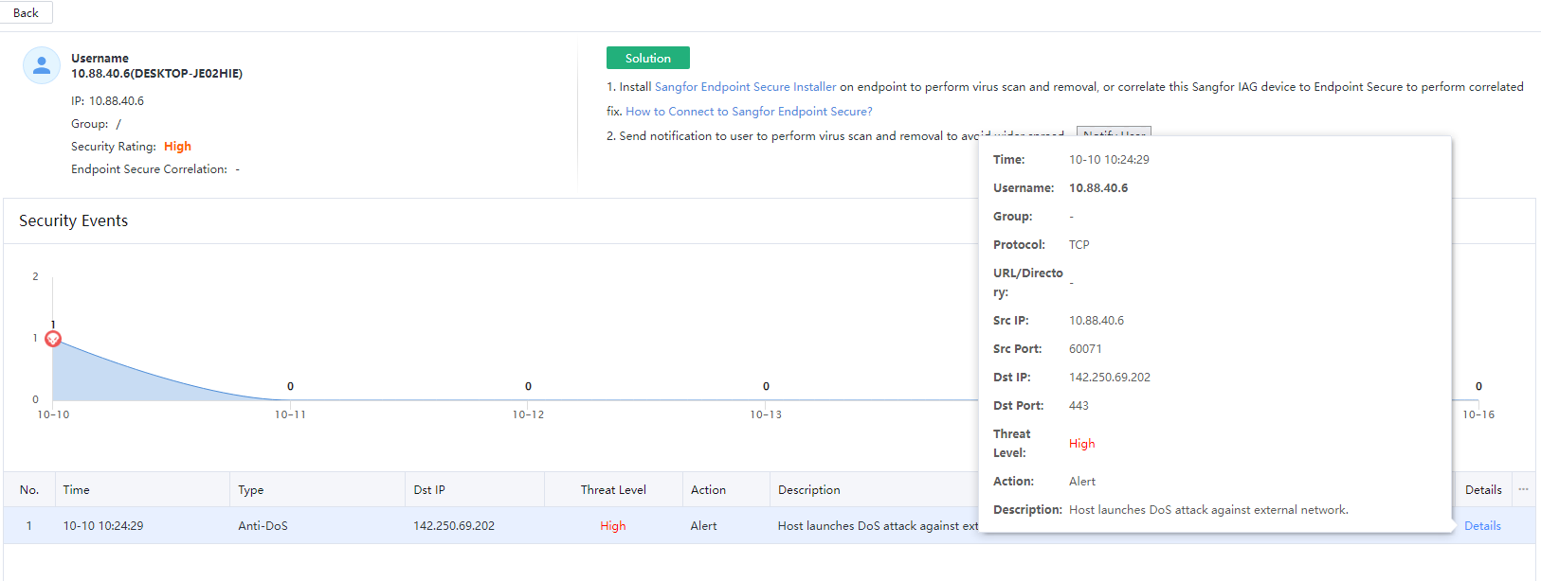Click the Back button
Image resolution: width=1541 pixels, height=581 pixels.
pos(26,12)
